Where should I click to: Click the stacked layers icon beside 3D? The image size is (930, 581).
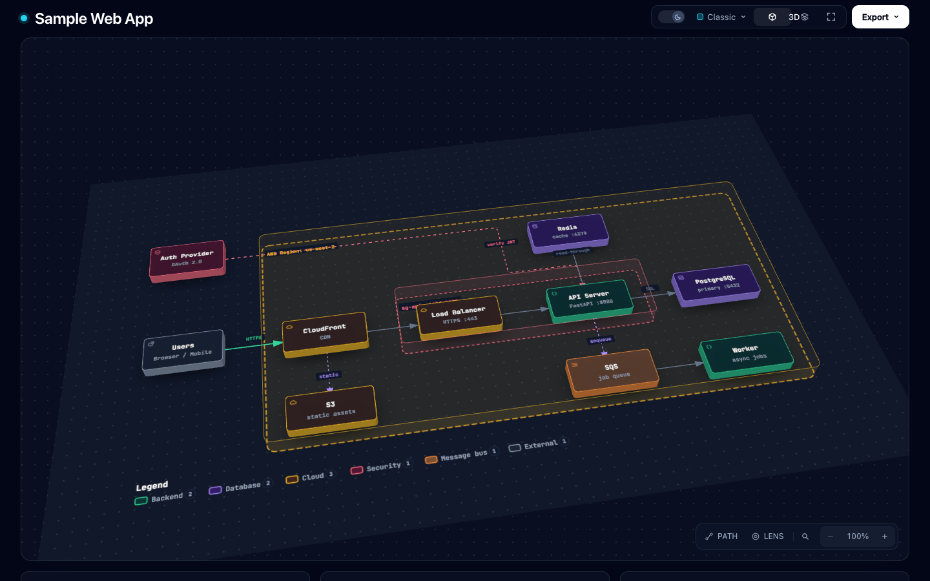tap(805, 17)
